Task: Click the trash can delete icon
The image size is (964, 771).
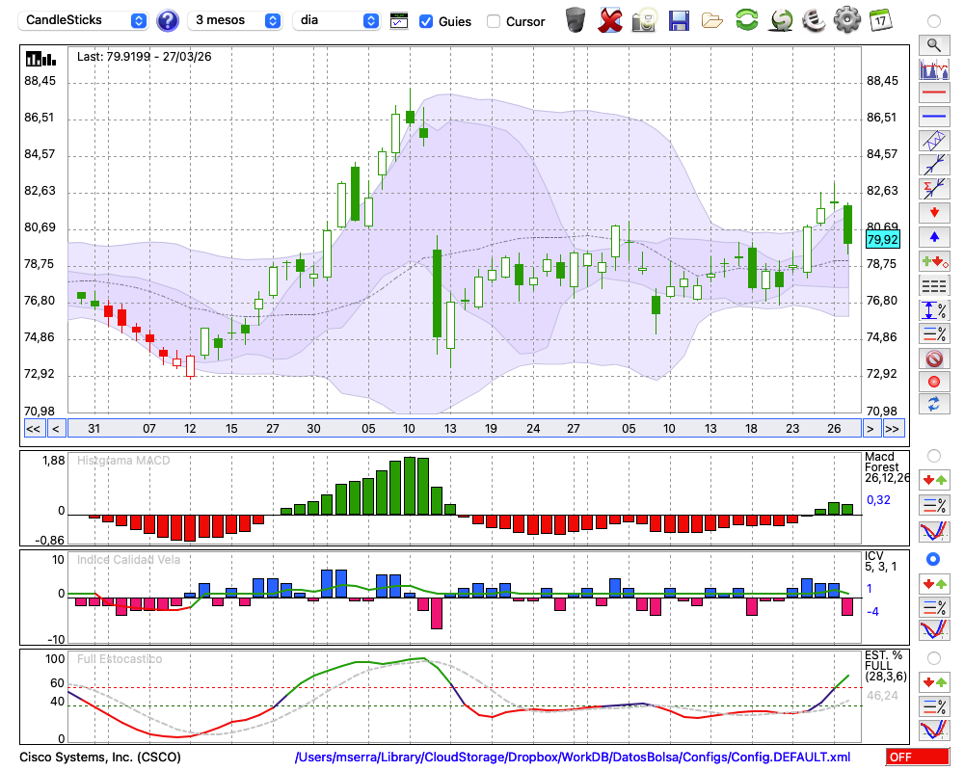Action: pos(576,19)
